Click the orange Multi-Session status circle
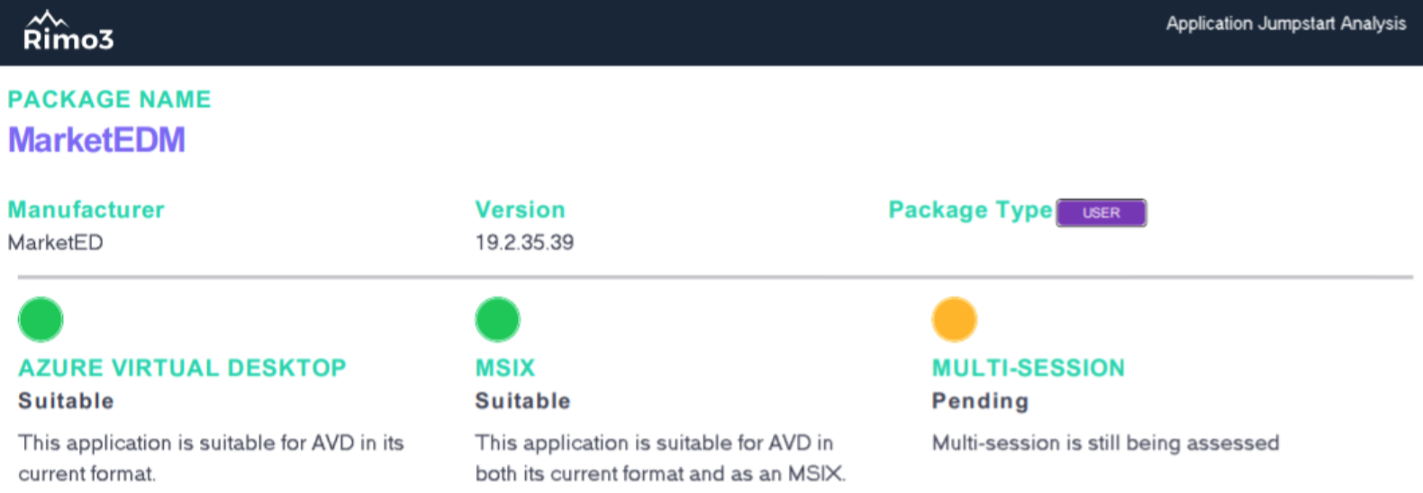This screenshot has height=493, width=1423. coord(954,319)
